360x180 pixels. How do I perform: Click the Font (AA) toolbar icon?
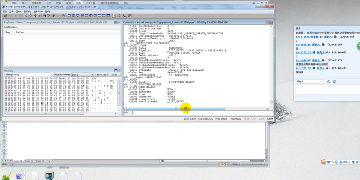(124, 15)
